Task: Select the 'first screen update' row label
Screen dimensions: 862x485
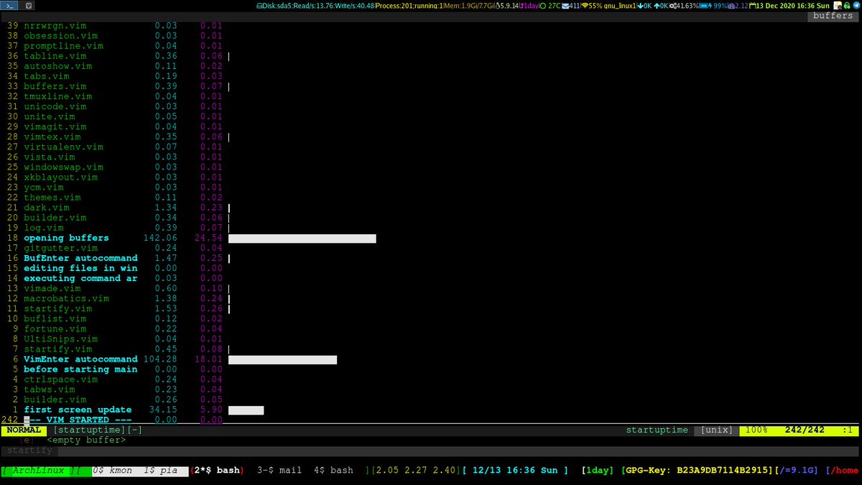Action: coord(78,410)
